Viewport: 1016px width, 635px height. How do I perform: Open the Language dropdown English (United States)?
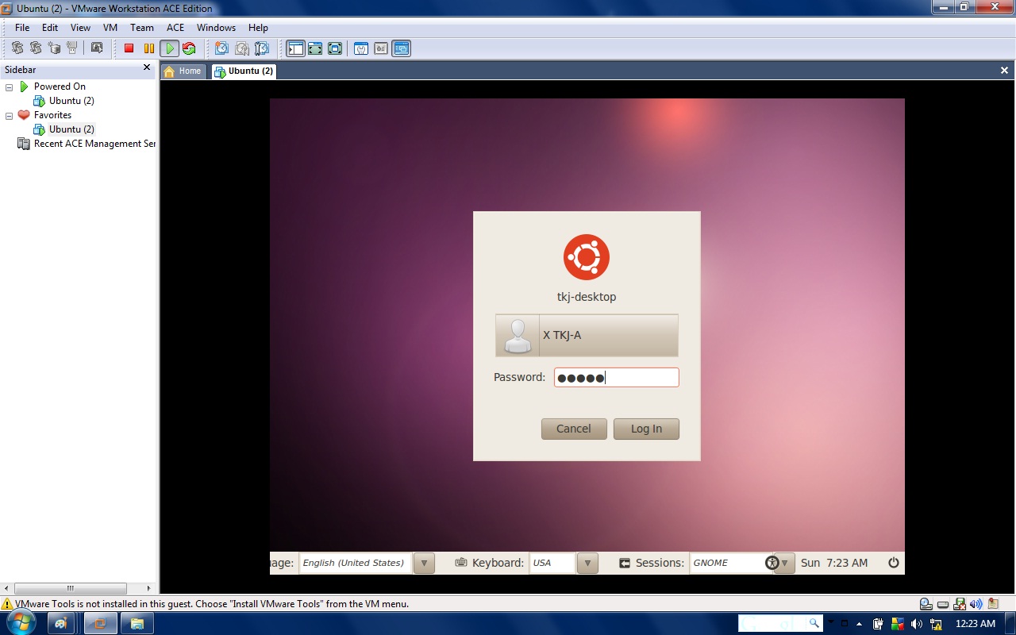tap(424, 563)
